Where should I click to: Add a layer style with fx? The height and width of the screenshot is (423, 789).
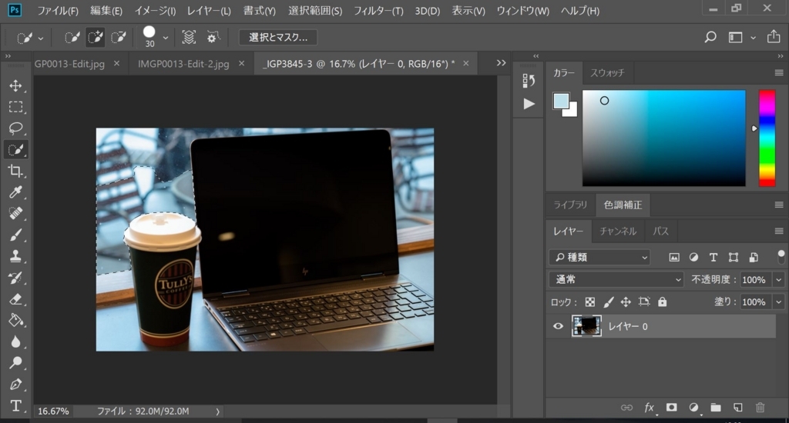click(649, 408)
